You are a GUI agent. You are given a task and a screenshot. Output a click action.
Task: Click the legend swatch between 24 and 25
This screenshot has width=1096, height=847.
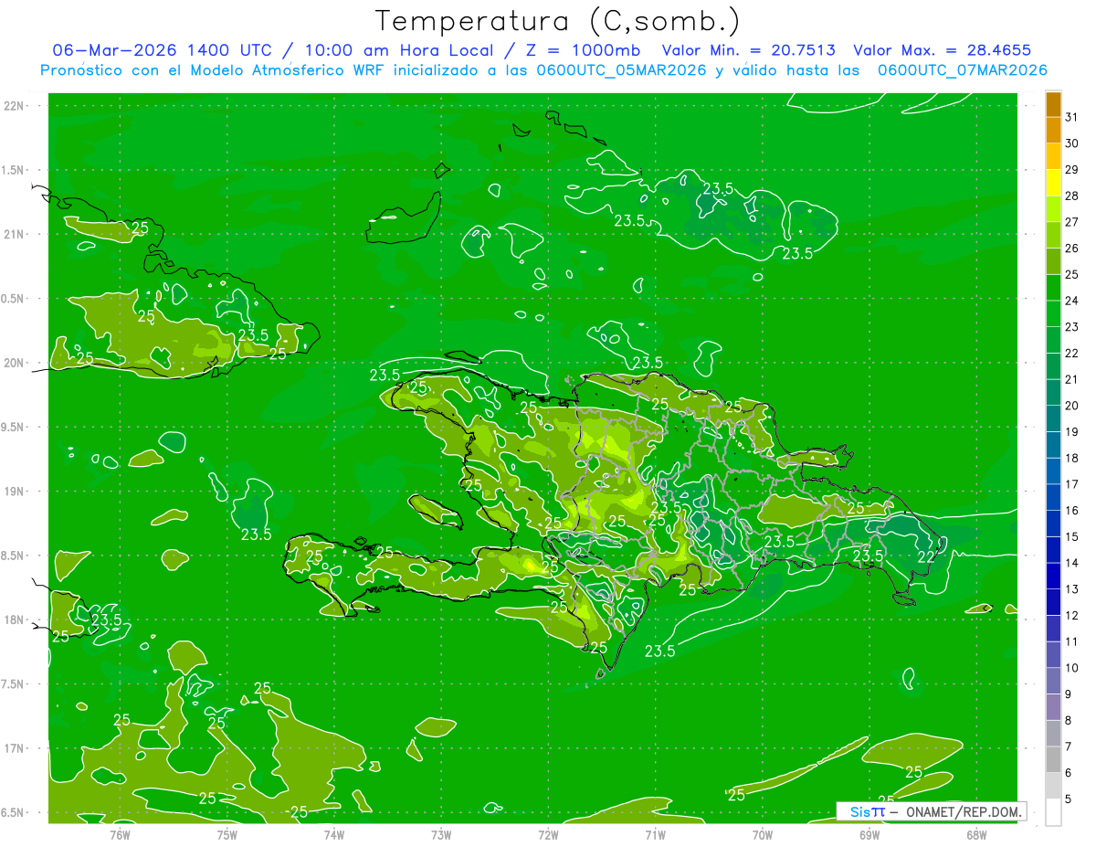pyautogui.click(x=1053, y=287)
